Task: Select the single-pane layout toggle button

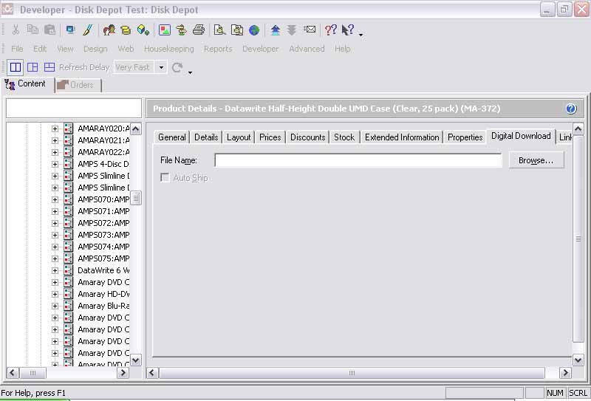Action: pyautogui.click(x=16, y=67)
